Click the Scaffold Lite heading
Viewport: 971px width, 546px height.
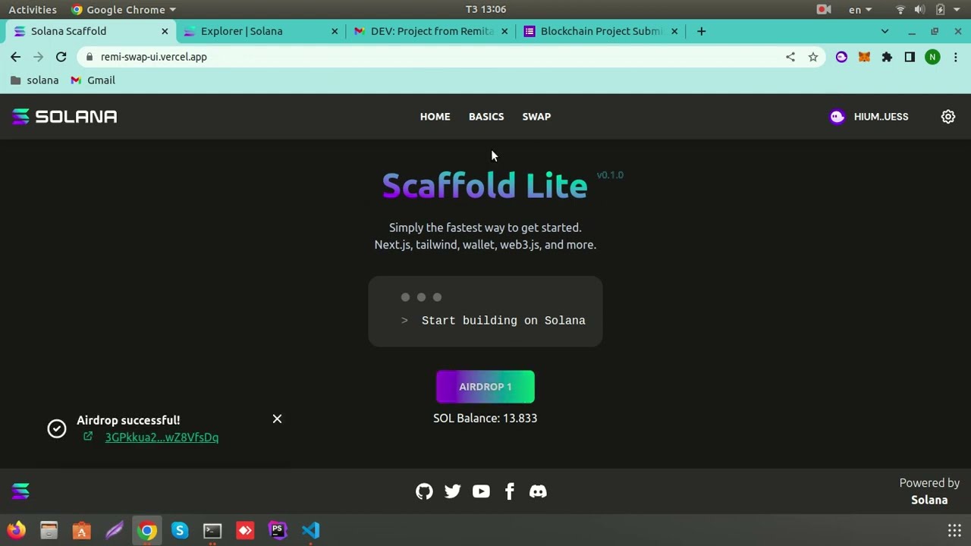tap(485, 186)
